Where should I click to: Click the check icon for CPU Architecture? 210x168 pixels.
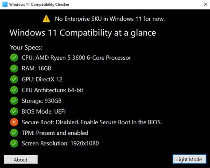coord(14,90)
